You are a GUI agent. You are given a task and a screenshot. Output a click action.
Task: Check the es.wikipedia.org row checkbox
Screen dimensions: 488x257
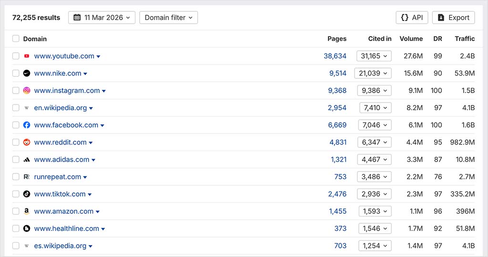click(16, 246)
